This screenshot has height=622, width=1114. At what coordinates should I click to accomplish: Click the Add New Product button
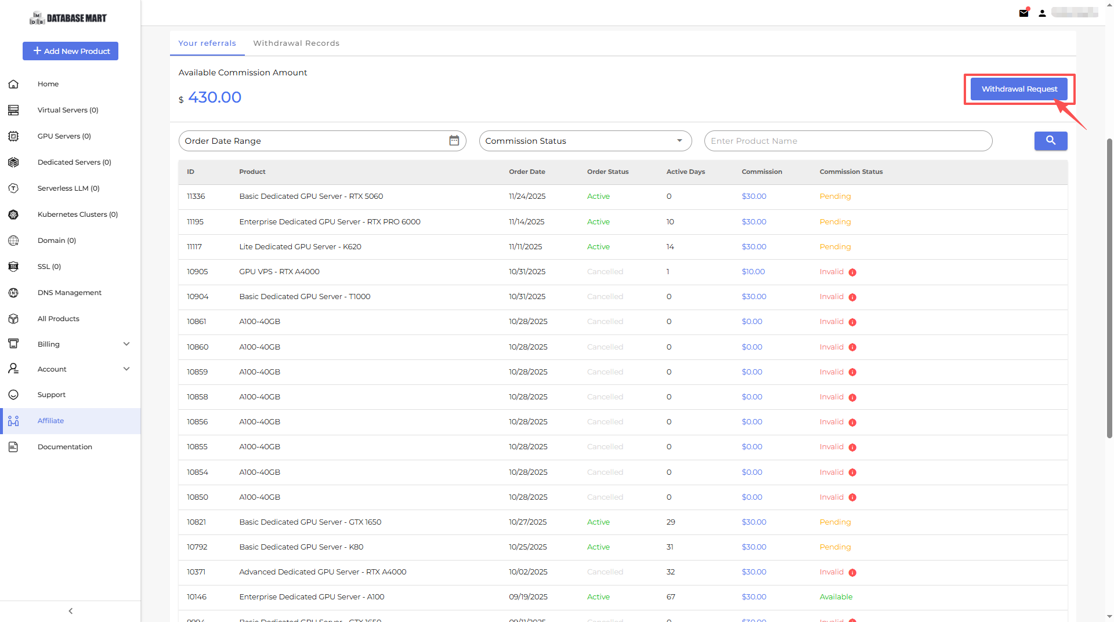70,51
